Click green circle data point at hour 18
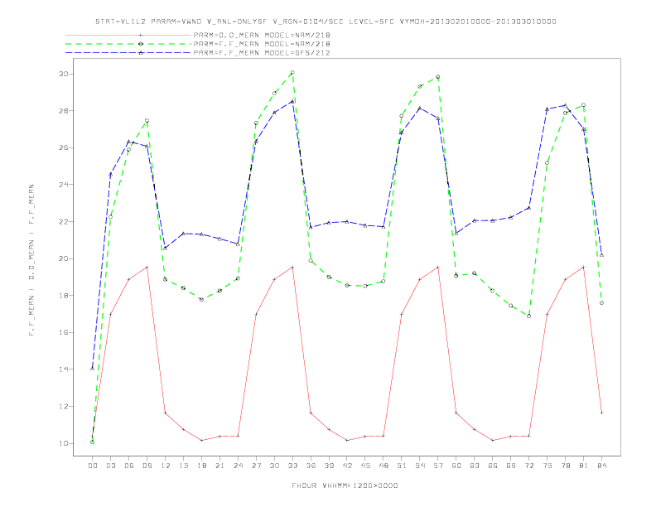The height and width of the screenshot is (507, 656). 201,300
